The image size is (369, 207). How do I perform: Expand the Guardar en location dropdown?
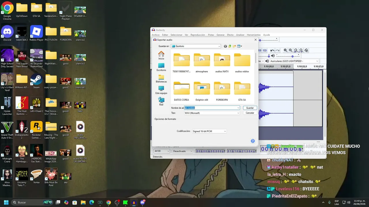coord(219,46)
